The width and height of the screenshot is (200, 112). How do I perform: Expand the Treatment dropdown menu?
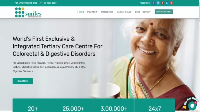coord(93,12)
